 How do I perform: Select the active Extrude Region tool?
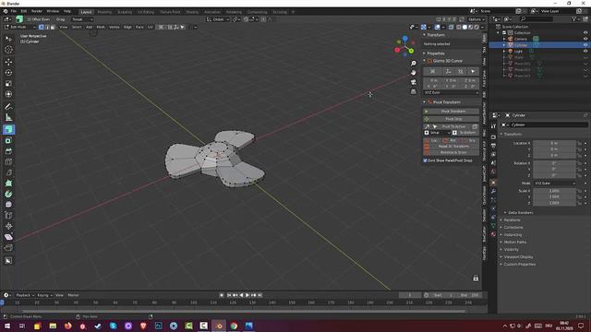tap(8, 129)
